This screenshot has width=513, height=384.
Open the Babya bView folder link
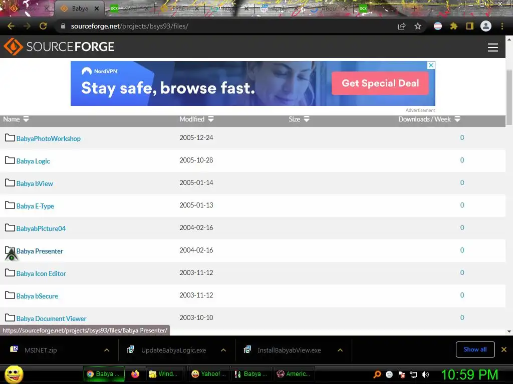(35, 183)
